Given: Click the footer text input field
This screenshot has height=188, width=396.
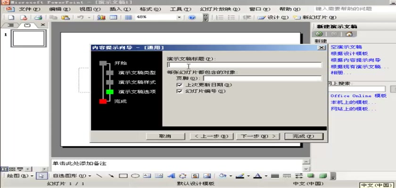Looking at the screenshot, I should [263, 78].
